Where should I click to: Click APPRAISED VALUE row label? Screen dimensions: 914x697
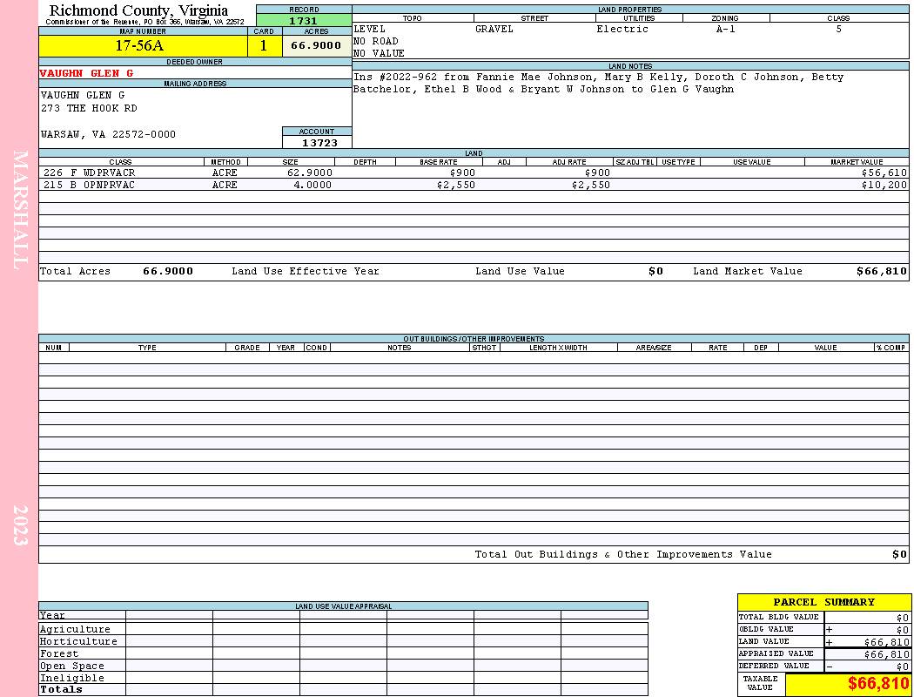776,653
